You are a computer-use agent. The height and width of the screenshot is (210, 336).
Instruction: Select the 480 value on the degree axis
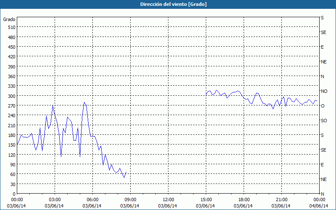[x=12, y=37]
